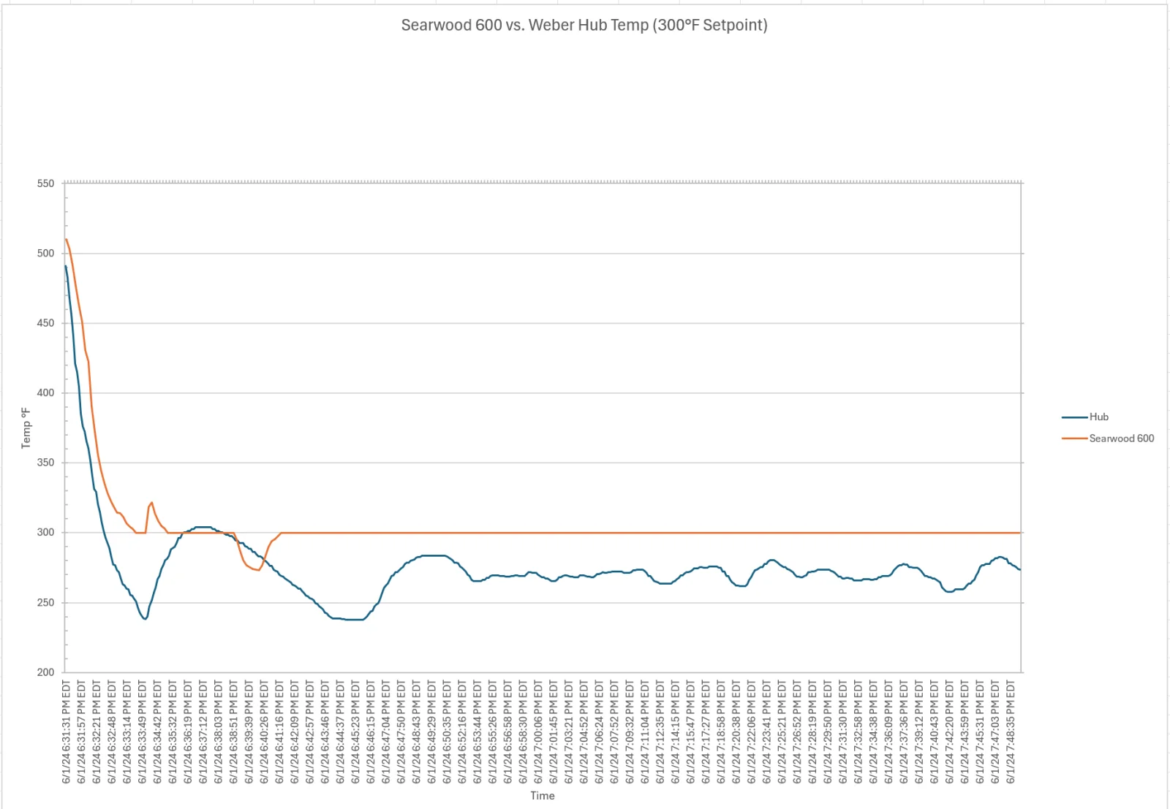Image resolution: width=1170 pixels, height=809 pixels.
Task: Click x-axis label '6/1/24 6:55:26 PM EDT'
Action: tap(493, 732)
